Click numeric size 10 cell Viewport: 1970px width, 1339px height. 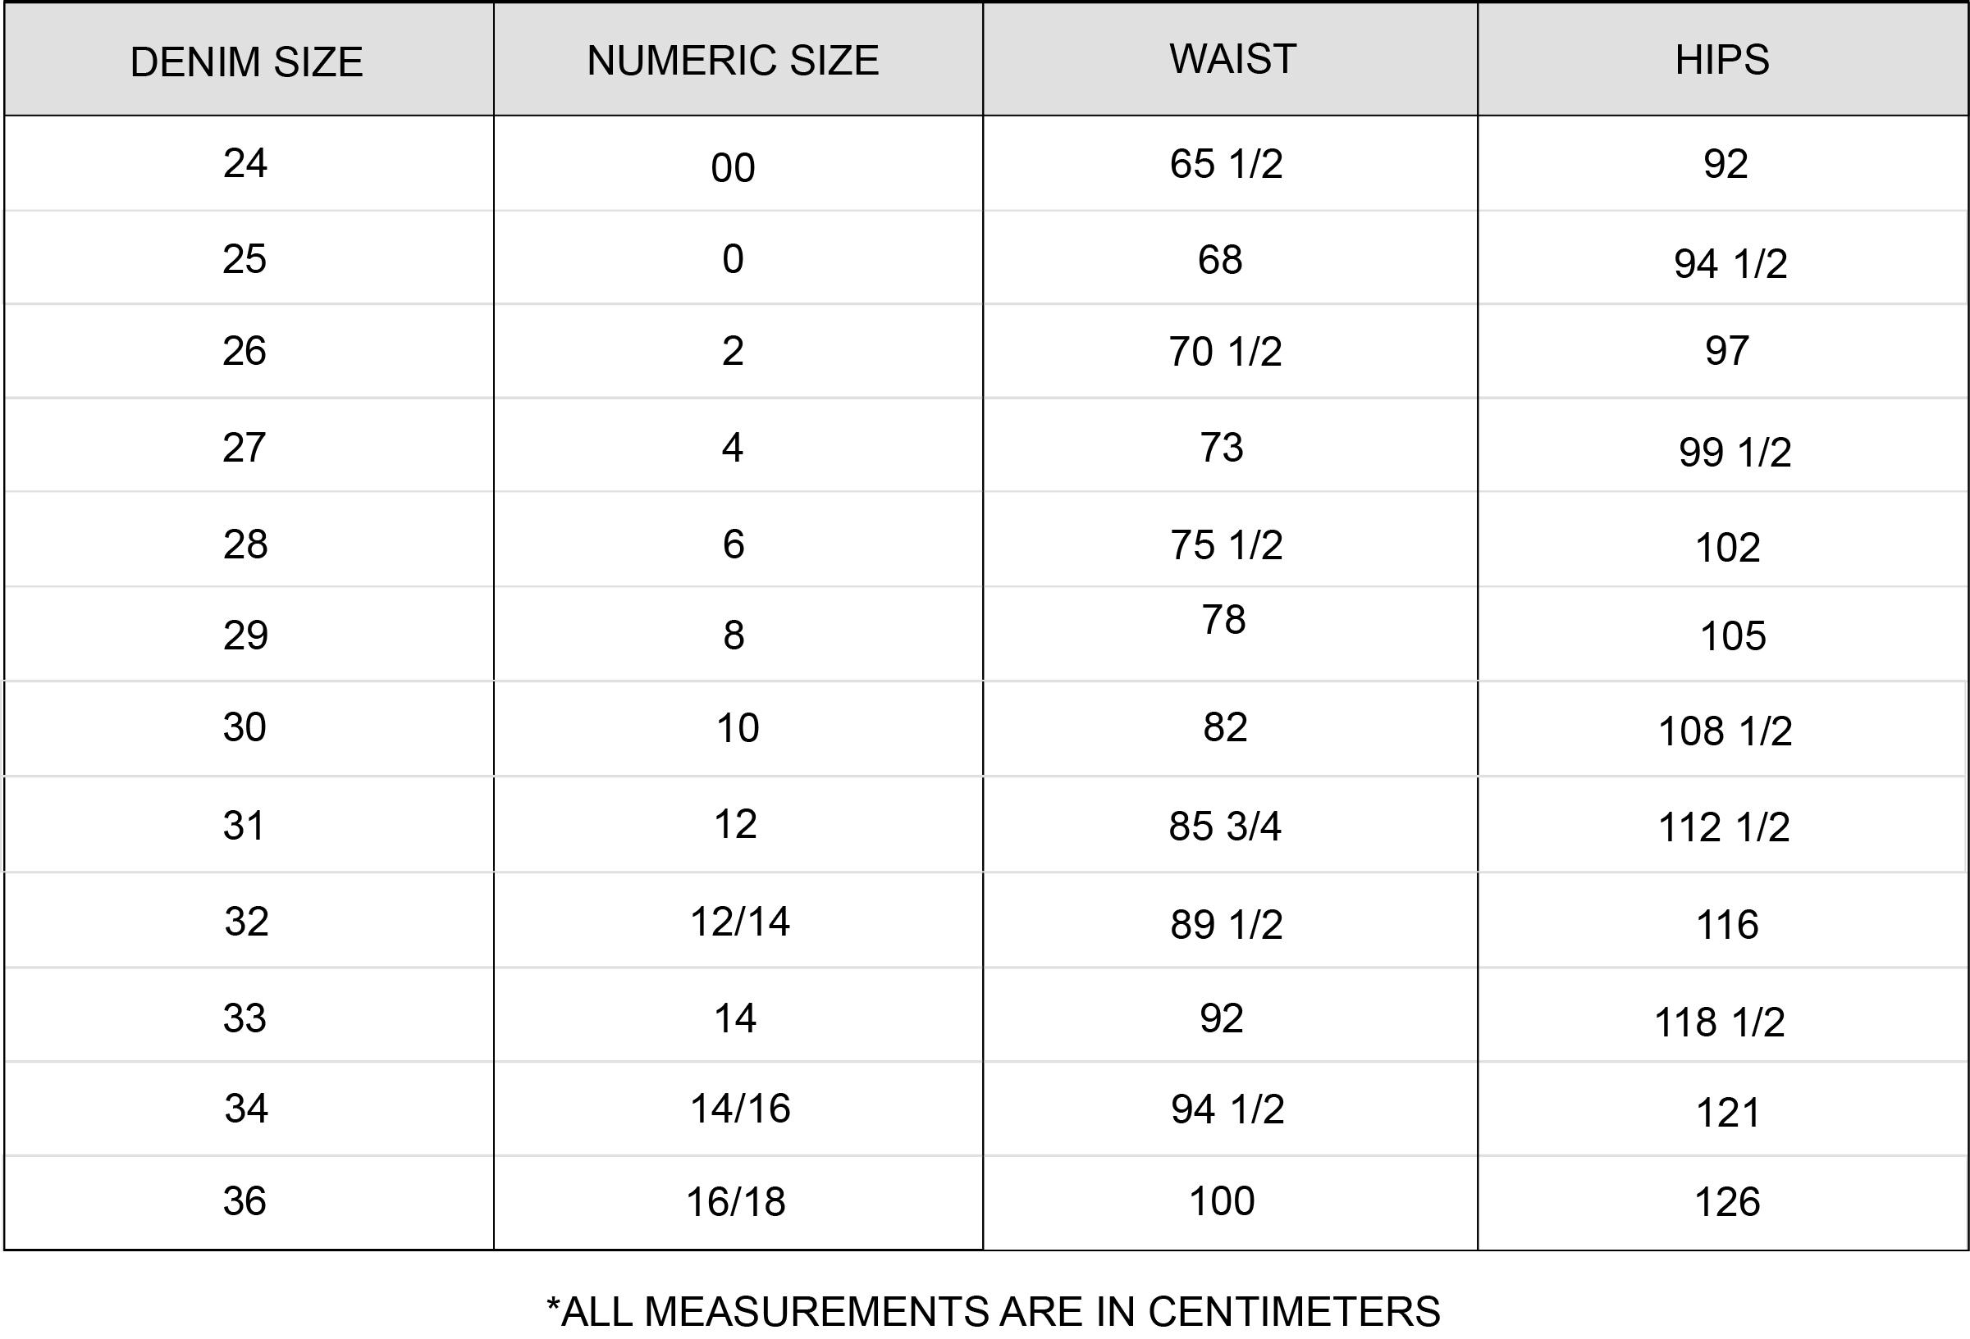pyautogui.click(x=738, y=727)
